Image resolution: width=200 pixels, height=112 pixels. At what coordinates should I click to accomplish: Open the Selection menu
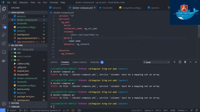[x=23, y=2]
